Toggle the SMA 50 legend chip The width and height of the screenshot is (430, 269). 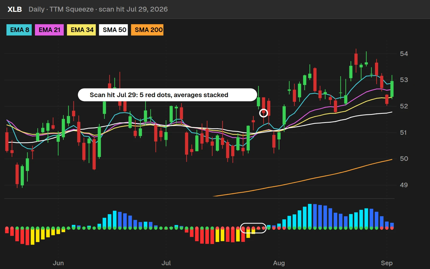point(113,30)
